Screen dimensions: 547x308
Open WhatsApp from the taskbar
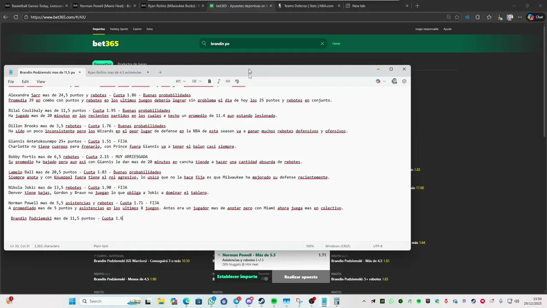point(212,301)
